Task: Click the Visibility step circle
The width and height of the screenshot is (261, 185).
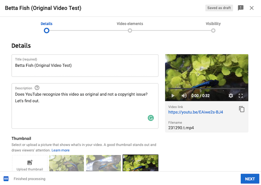Action: click(x=213, y=30)
